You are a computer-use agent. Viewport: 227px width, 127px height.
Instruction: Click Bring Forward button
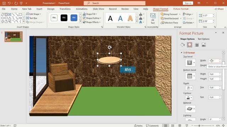(169, 14)
